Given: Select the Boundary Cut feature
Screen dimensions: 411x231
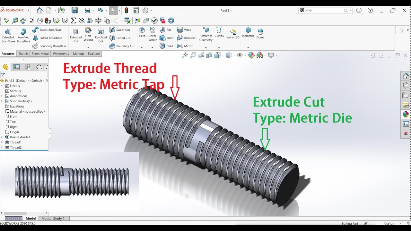Looking at the screenshot, I should (x=122, y=46).
